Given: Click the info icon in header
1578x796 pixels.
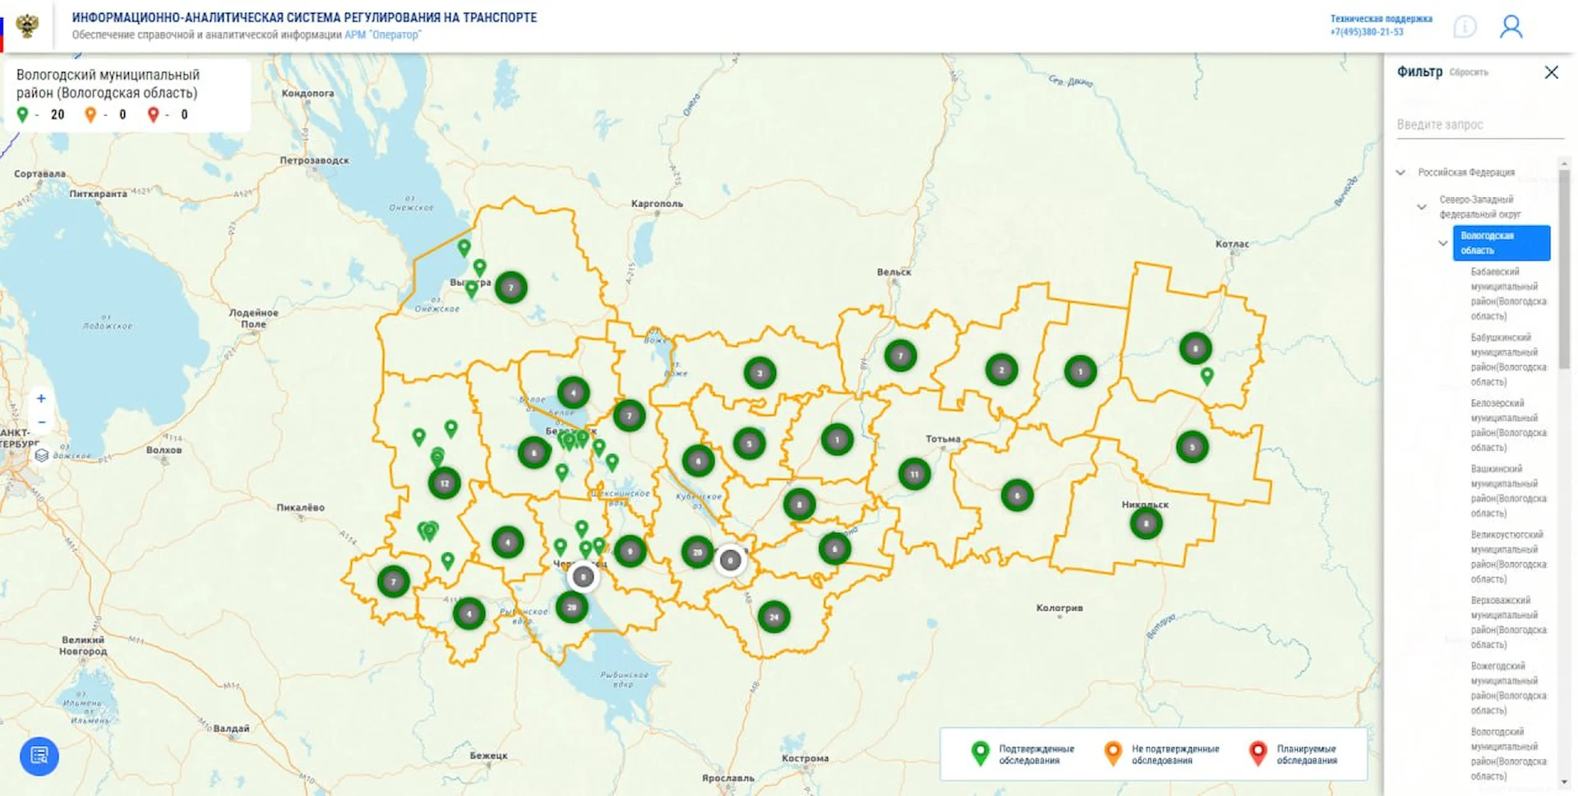Looking at the screenshot, I should click(x=1465, y=27).
